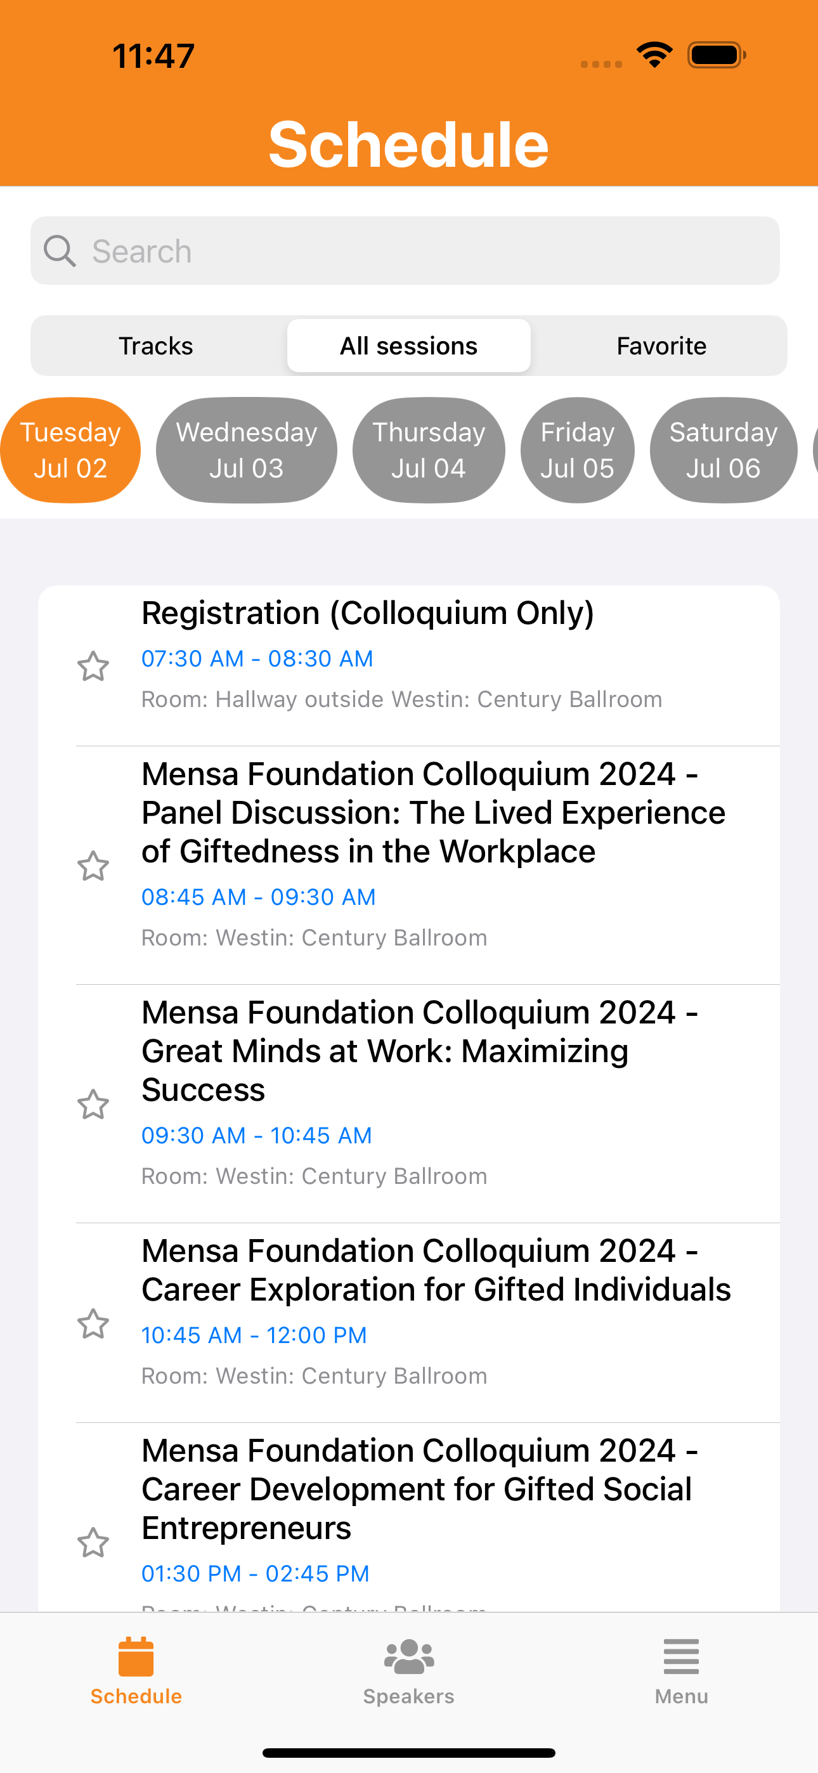Select the All sessions segment
818x1773 pixels.
[409, 346]
